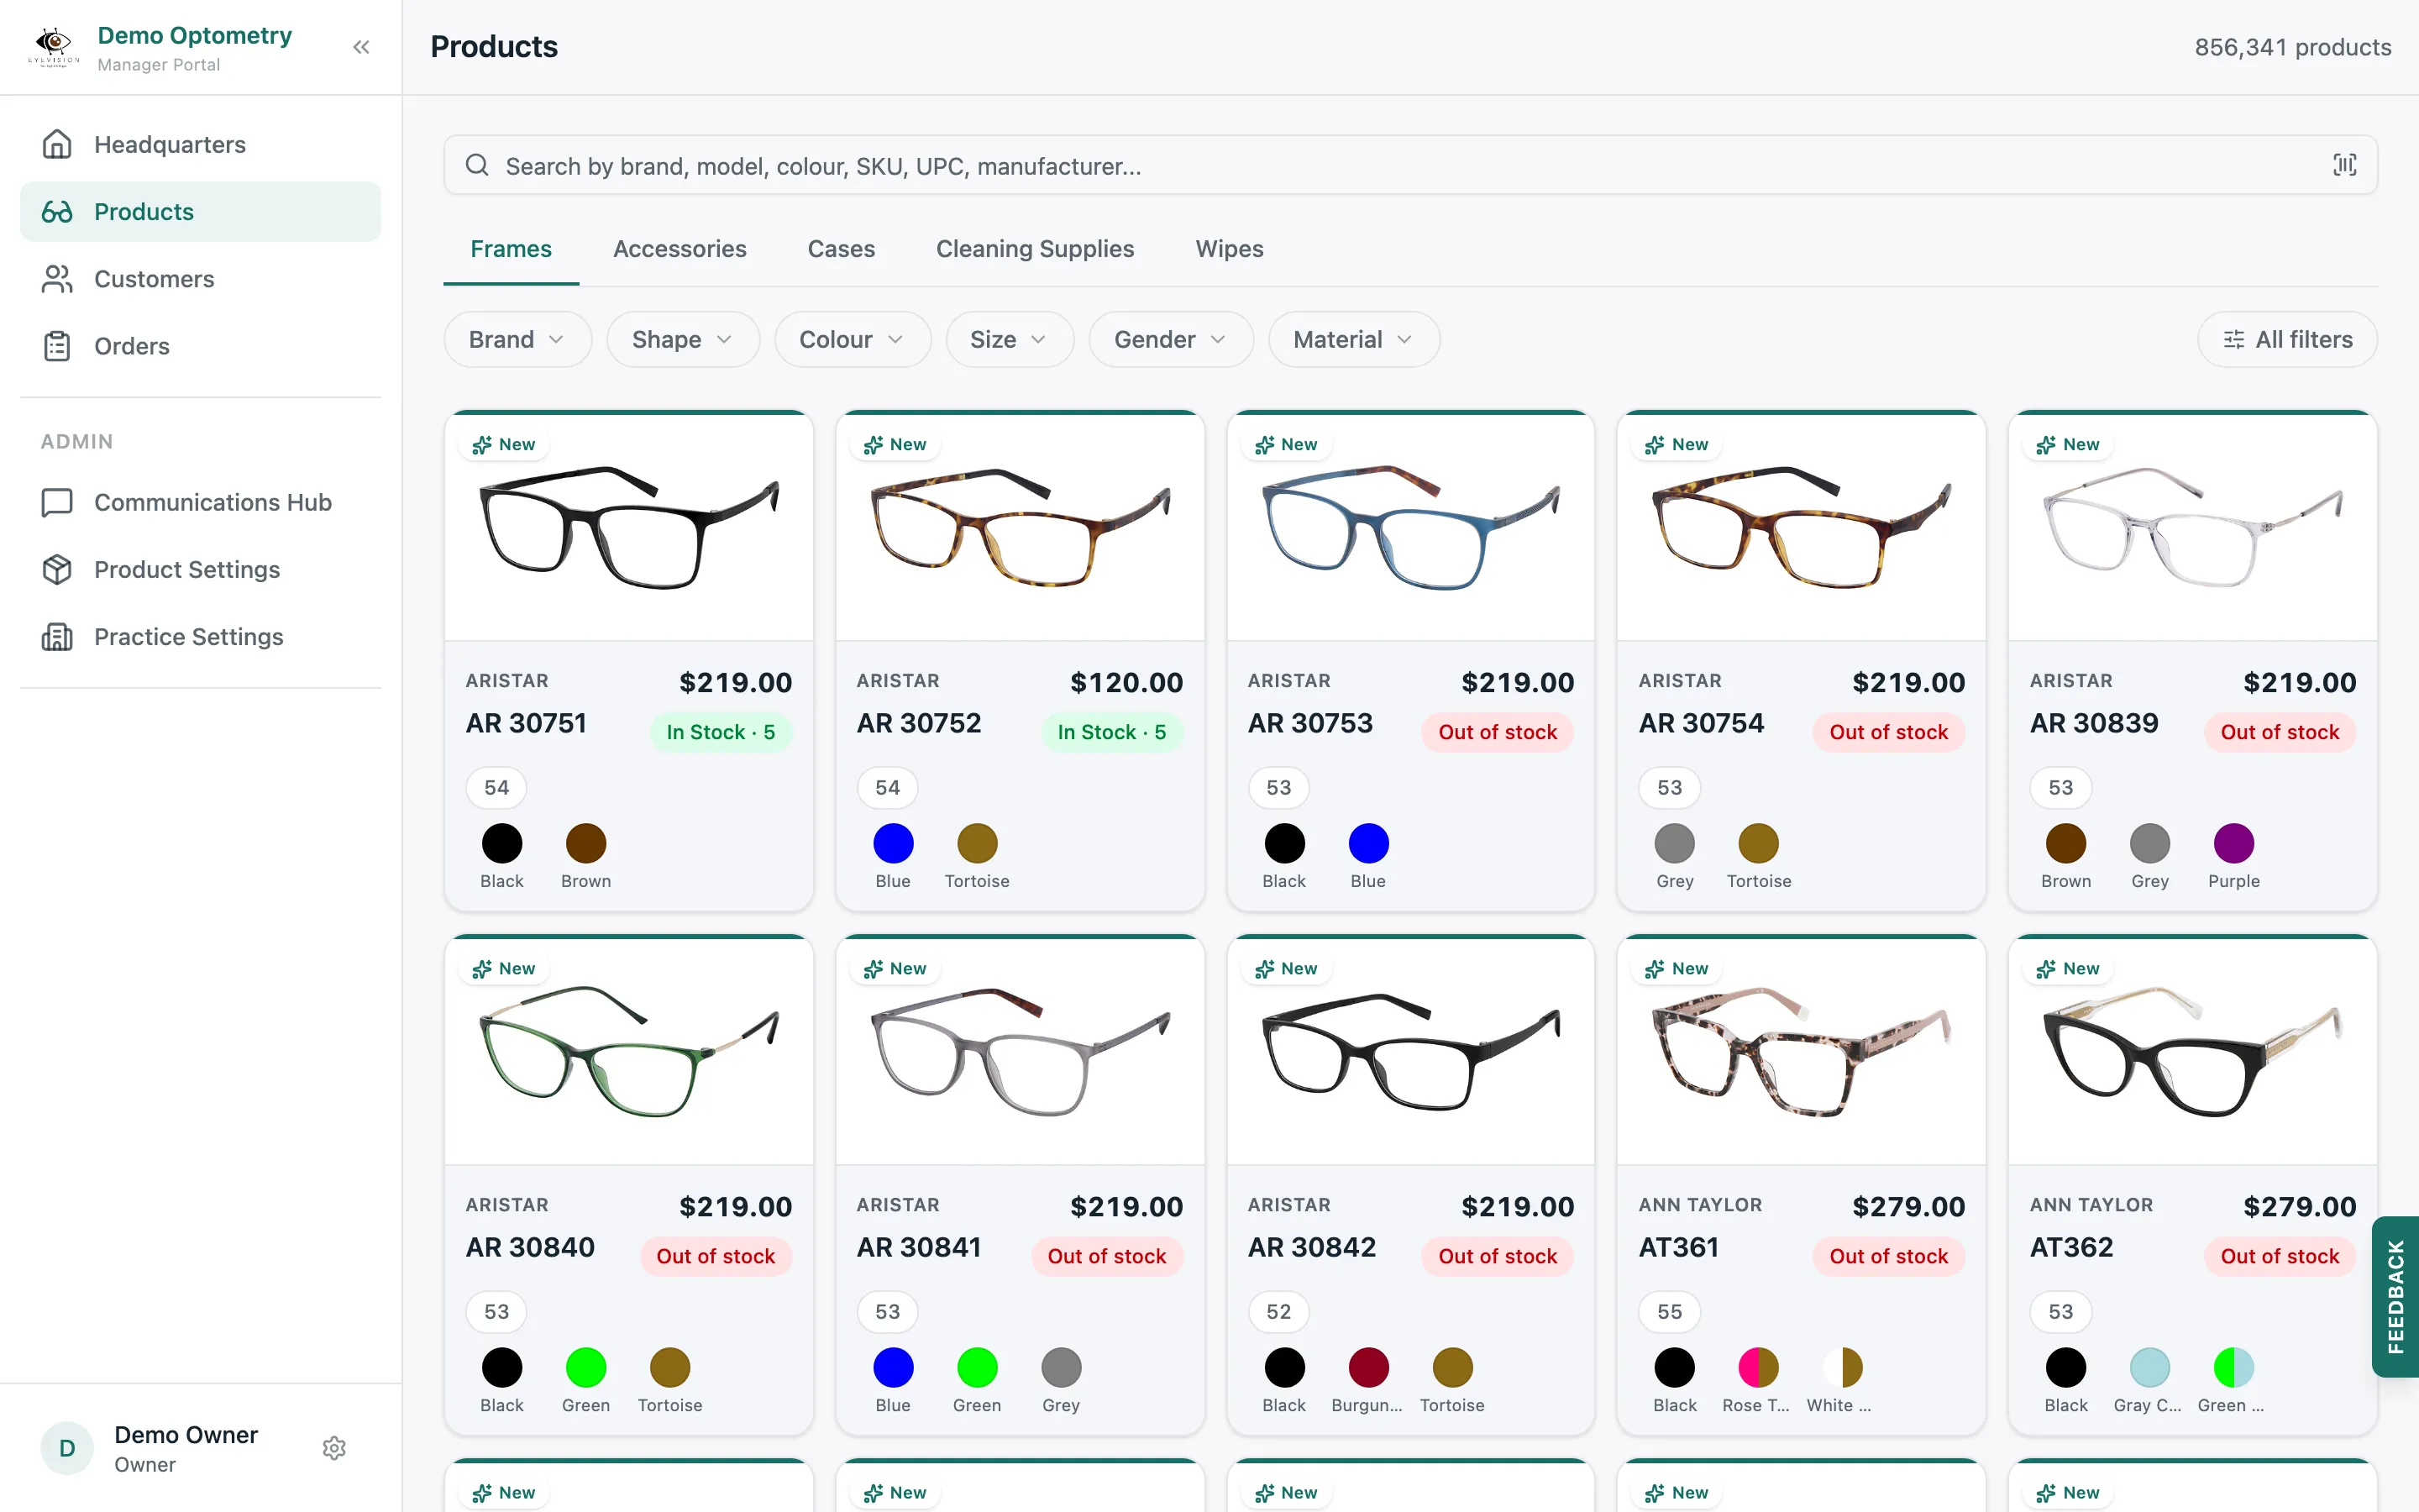This screenshot has height=1512, width=2419.
Task: Click the AR 30842 model name
Action: [x=1311, y=1248]
